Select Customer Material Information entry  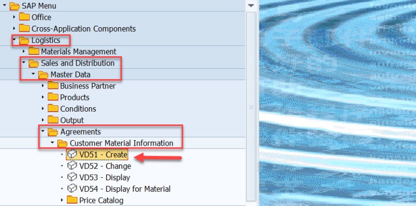click(x=121, y=143)
